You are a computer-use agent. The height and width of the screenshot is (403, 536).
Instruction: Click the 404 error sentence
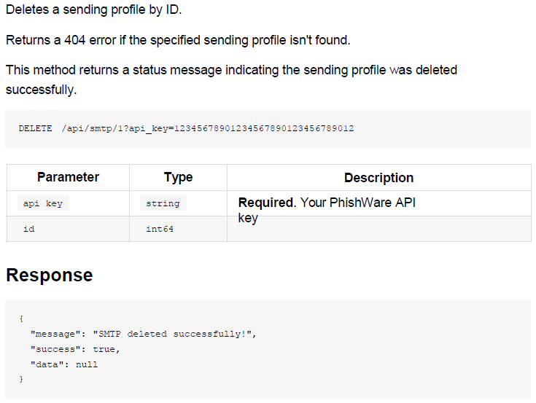[178, 40]
